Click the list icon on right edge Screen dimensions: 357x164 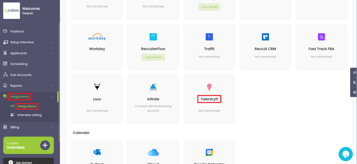pyautogui.click(x=354, y=82)
